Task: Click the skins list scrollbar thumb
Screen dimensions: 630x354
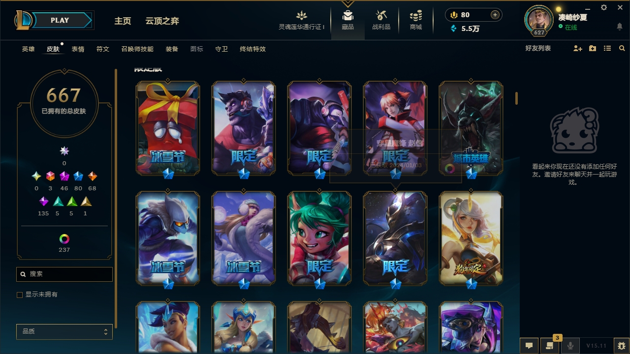Action: 517,98
